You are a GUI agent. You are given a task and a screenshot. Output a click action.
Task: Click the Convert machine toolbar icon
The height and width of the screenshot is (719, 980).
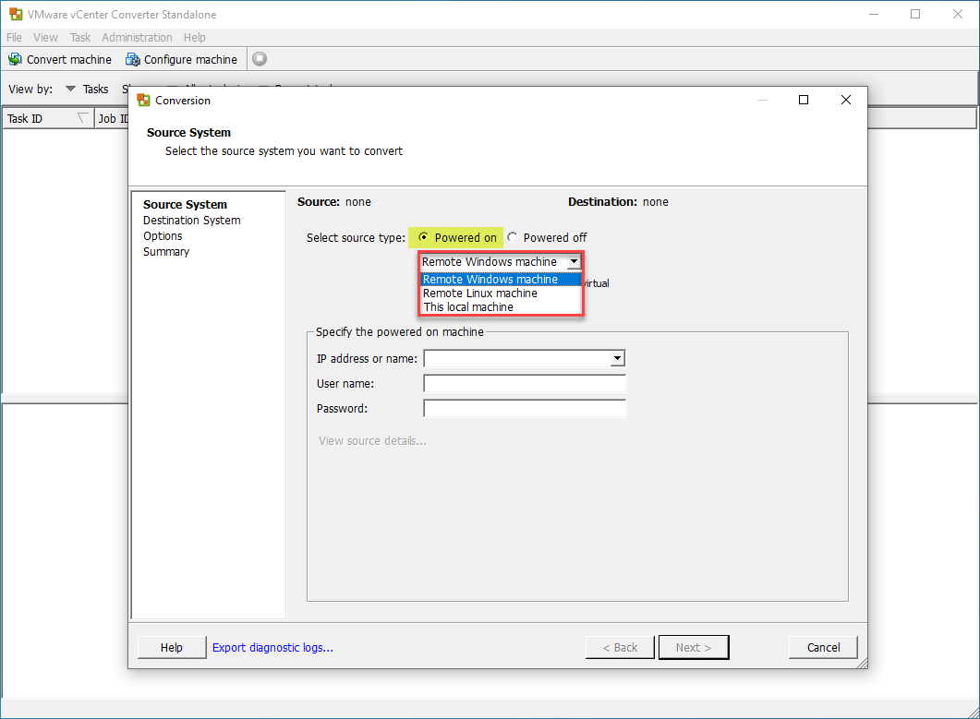(x=15, y=59)
